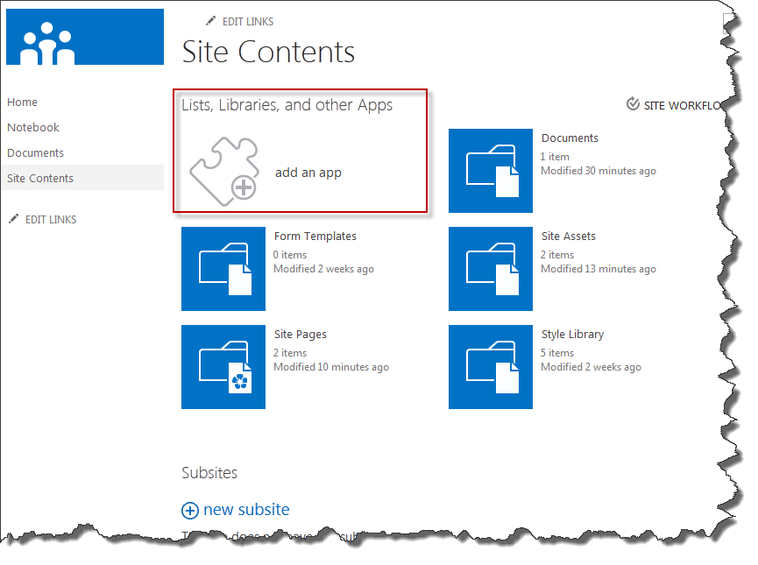Viewport: 758px width, 565px height.
Task: Open the Form Templates library tile icon
Action: pyautogui.click(x=223, y=269)
